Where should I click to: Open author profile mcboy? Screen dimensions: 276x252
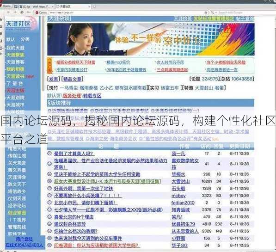[178, 196]
